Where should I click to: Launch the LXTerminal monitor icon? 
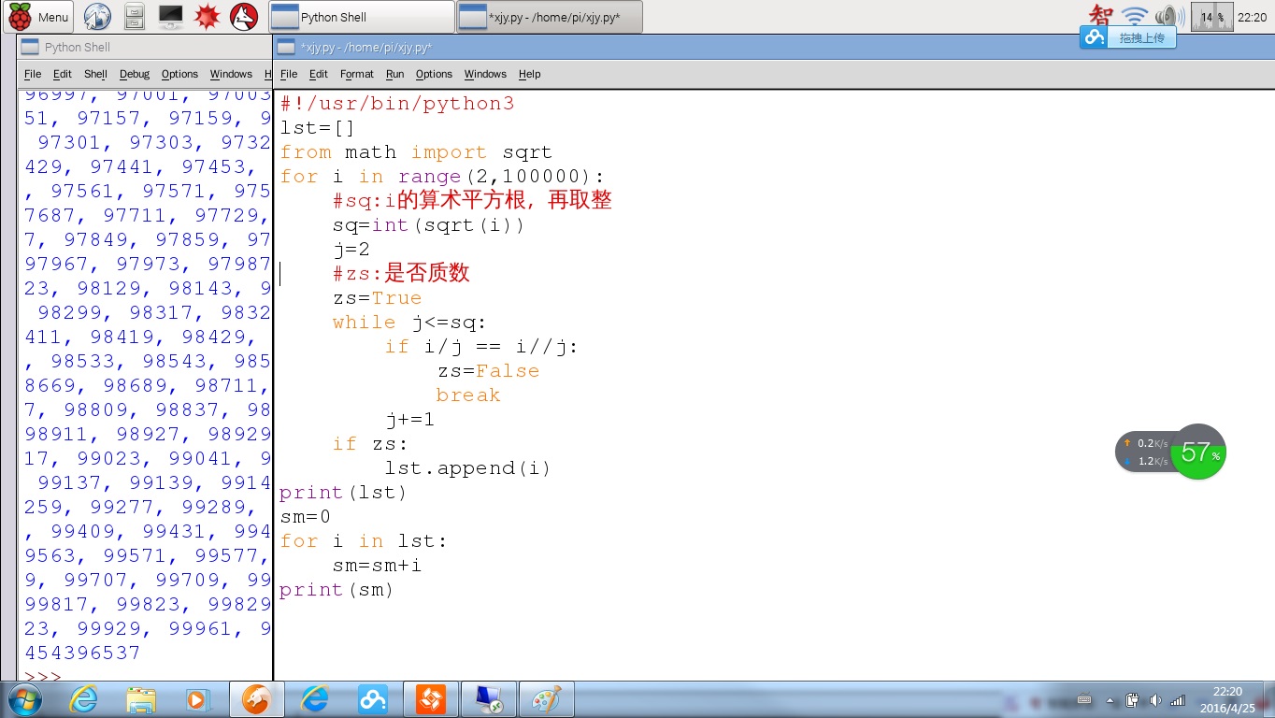pyautogui.click(x=170, y=16)
